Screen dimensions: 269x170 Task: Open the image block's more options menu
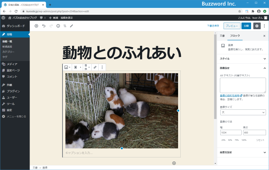click(x=102, y=67)
